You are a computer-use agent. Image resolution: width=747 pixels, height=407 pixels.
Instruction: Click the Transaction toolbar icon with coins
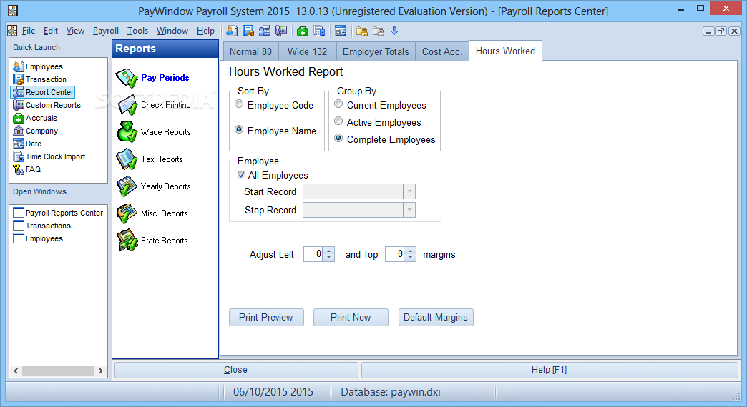coord(248,31)
